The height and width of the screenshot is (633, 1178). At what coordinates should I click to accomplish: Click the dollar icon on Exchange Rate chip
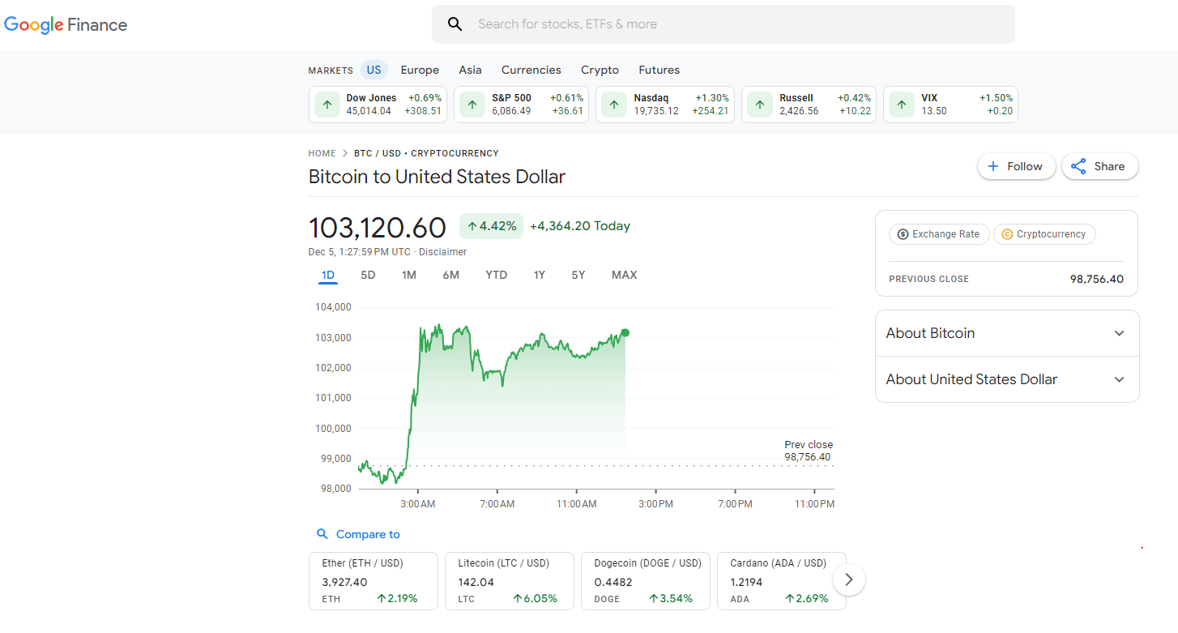pos(903,234)
